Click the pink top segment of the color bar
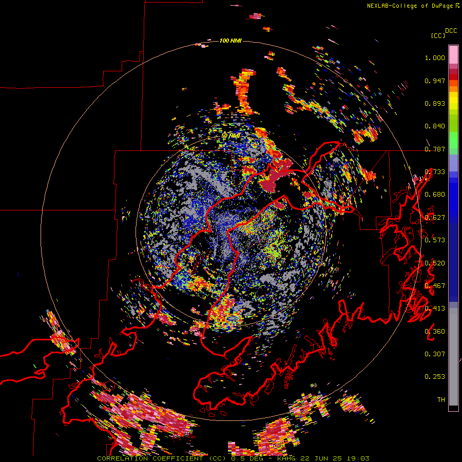 [453, 54]
